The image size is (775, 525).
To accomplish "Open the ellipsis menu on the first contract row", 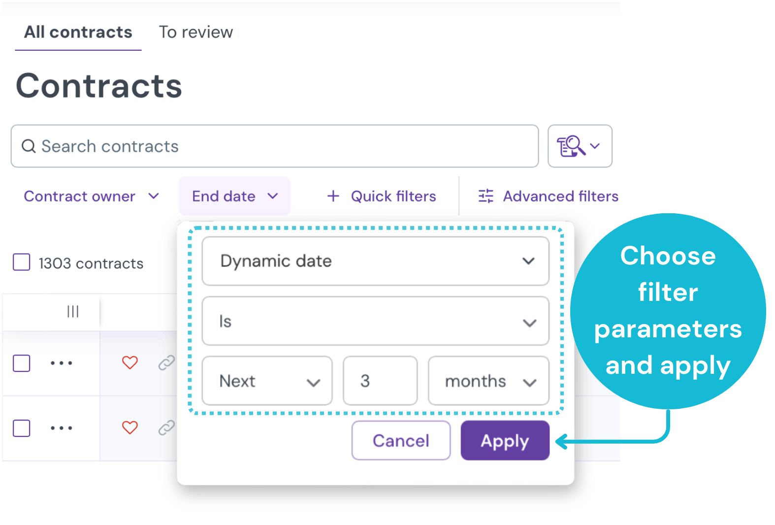I will click(x=61, y=363).
